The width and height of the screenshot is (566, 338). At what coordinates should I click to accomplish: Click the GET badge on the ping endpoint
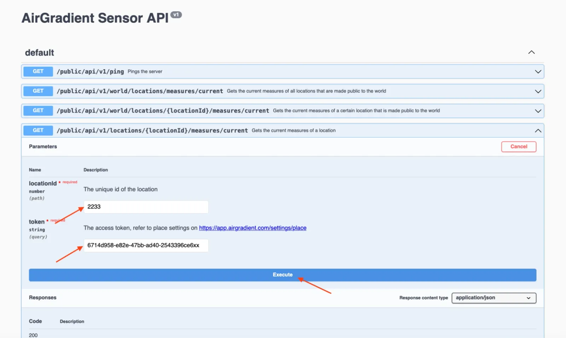point(37,71)
